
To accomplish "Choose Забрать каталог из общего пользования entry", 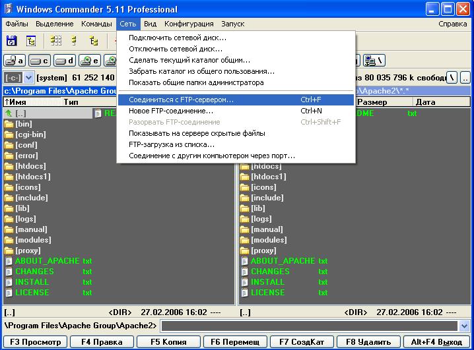I will [236, 71].
